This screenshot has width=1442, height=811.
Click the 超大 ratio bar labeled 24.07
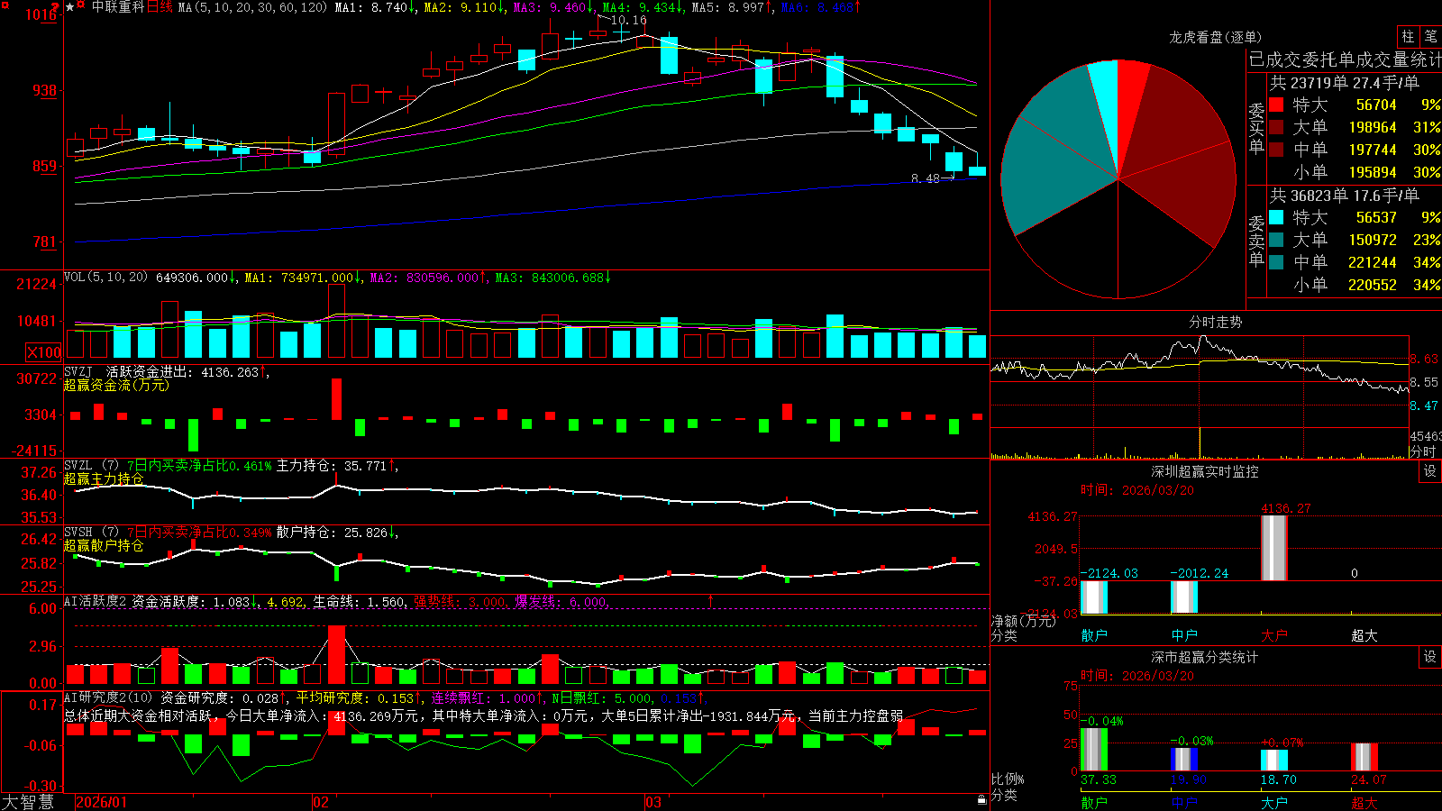coord(1364,757)
